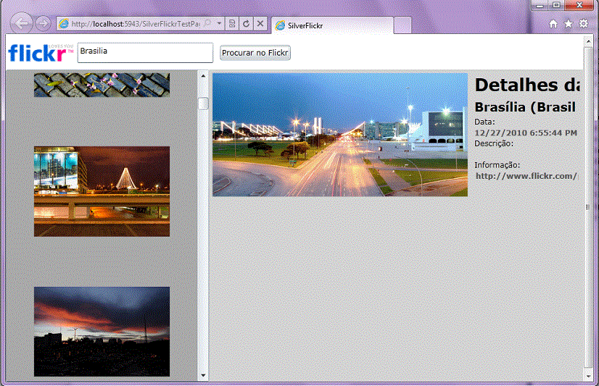Click the Internet Explorer icon in address bar

click(63, 24)
